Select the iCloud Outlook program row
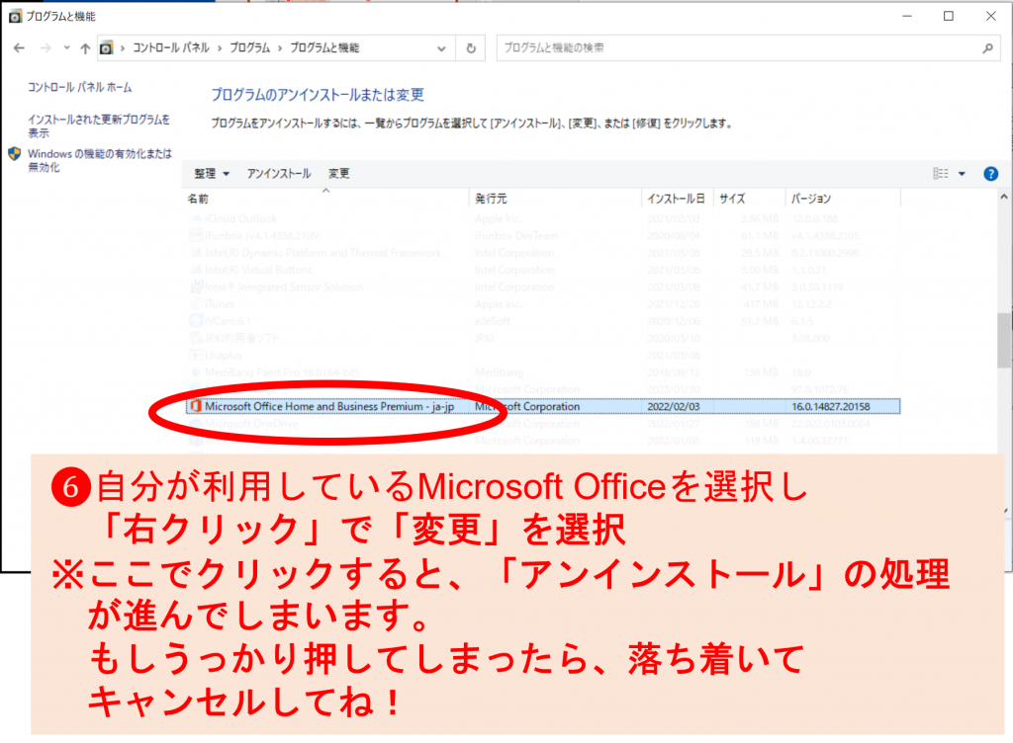This screenshot has width=1013, height=743. coord(543,218)
